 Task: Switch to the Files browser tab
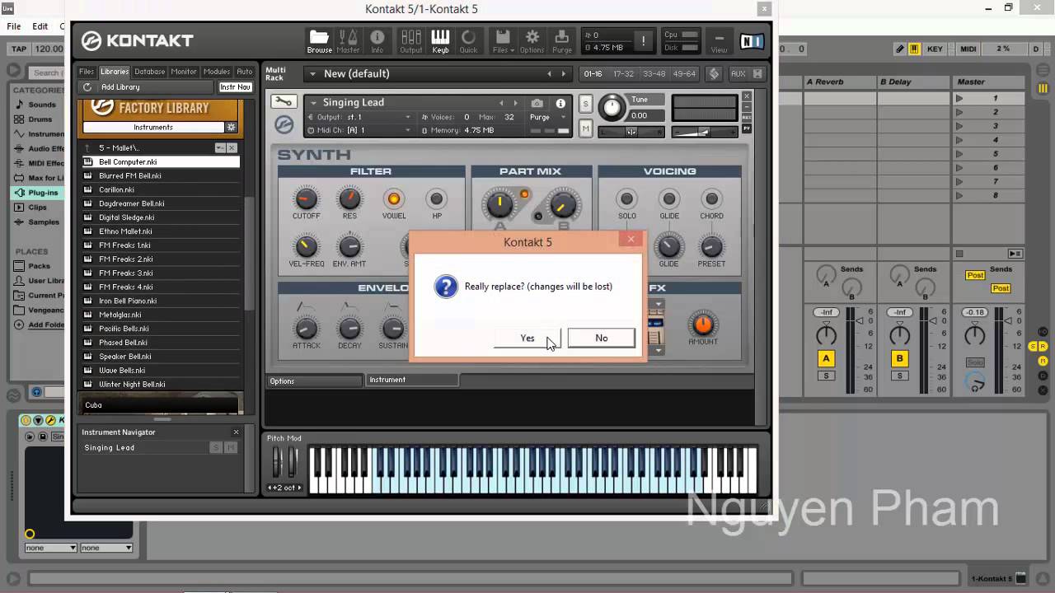(x=87, y=72)
